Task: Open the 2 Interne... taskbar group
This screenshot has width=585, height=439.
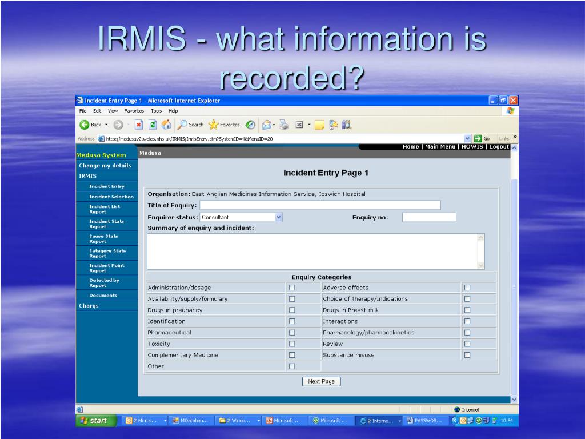Action: (x=378, y=421)
